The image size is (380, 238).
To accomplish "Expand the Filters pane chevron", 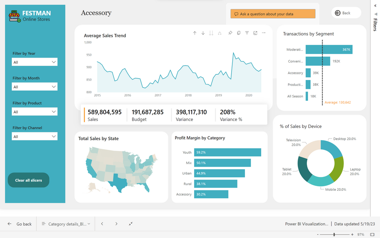I will coord(375,6).
